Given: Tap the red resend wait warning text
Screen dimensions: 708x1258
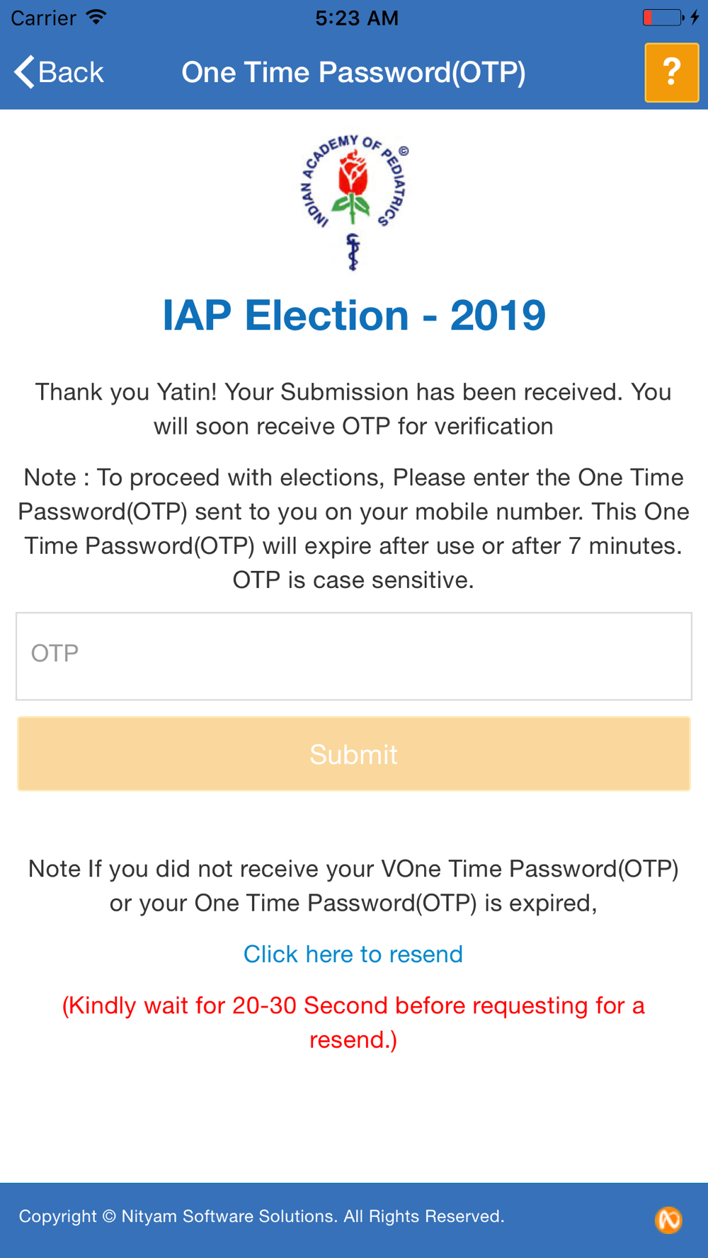Looking at the screenshot, I should coord(353,1022).
